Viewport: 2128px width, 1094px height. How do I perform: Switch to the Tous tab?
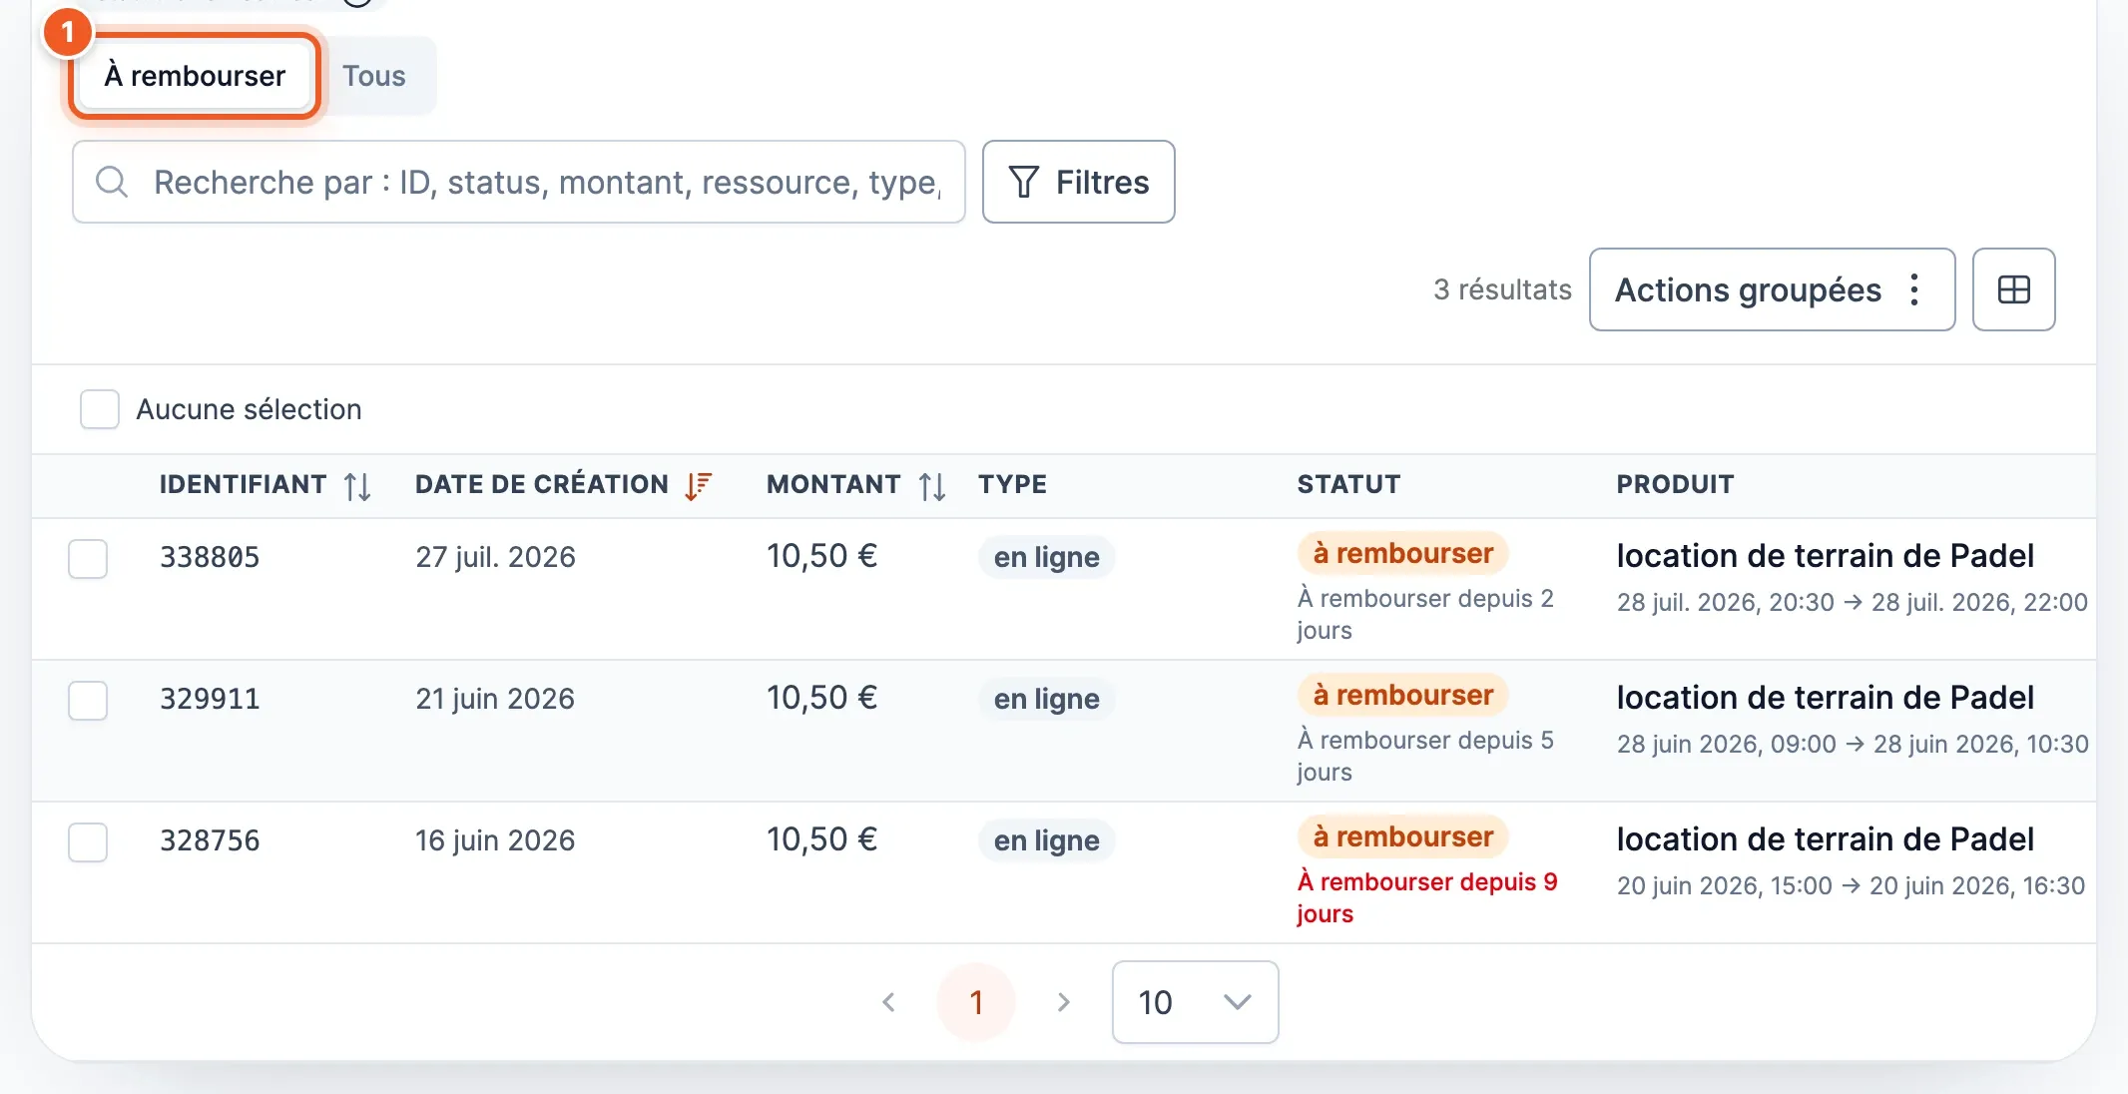[x=374, y=76]
